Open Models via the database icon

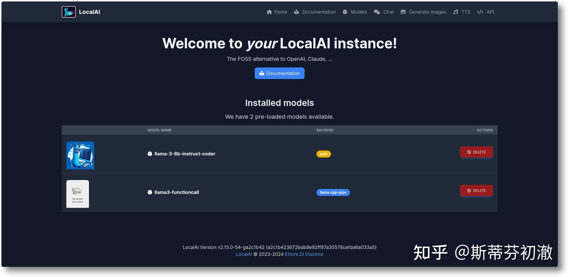point(345,12)
